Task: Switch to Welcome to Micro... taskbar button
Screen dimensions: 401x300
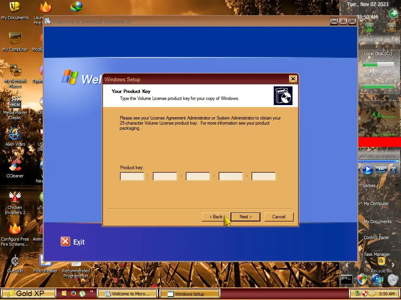Action: tap(127, 294)
